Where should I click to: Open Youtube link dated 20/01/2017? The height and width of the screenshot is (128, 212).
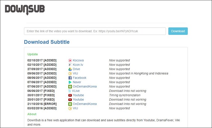[78, 100]
